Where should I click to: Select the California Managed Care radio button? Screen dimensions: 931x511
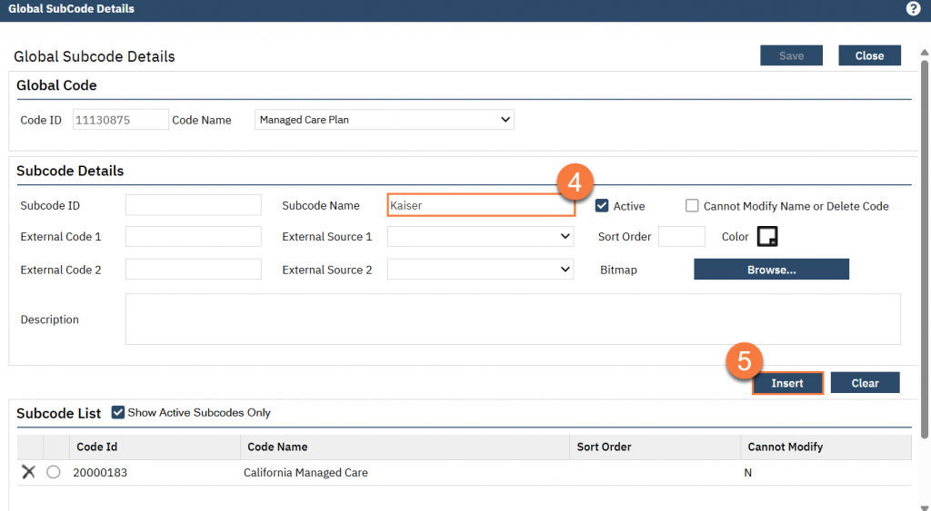(x=54, y=472)
